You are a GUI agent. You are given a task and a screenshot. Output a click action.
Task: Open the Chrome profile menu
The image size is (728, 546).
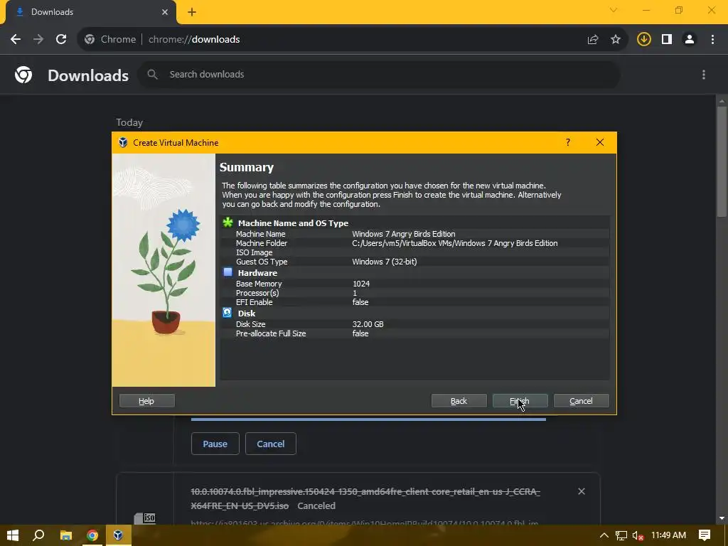pyautogui.click(x=690, y=40)
